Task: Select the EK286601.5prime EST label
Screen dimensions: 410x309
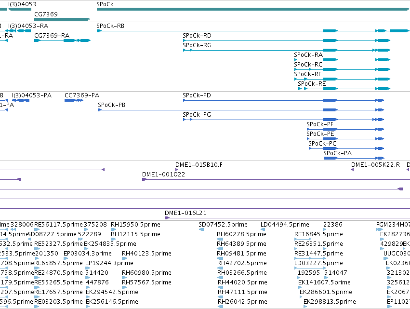Action: 326,293
